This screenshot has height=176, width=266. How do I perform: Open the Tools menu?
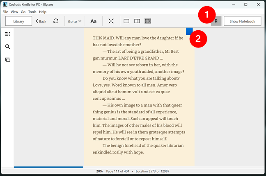point(32,12)
